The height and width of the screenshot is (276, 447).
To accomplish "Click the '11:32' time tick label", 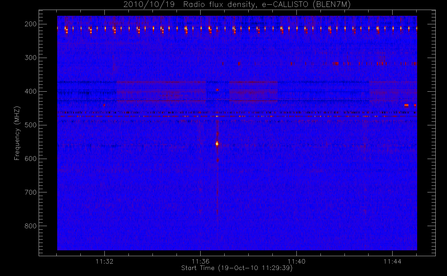I will pyautogui.click(x=105, y=261).
